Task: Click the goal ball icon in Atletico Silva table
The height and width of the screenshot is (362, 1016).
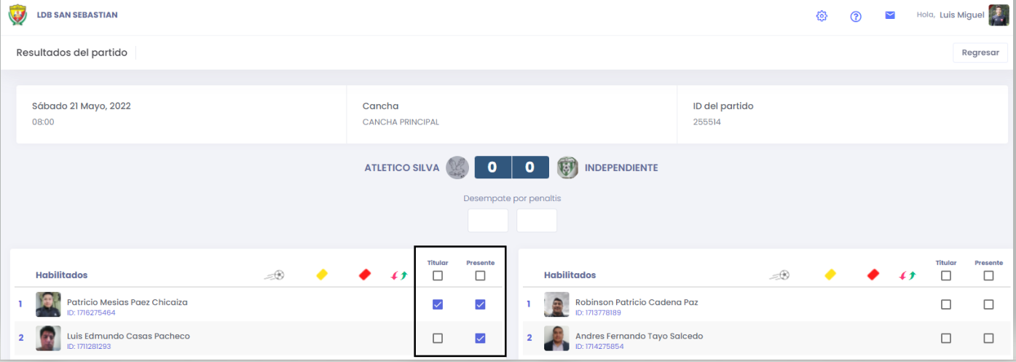Action: 275,275
